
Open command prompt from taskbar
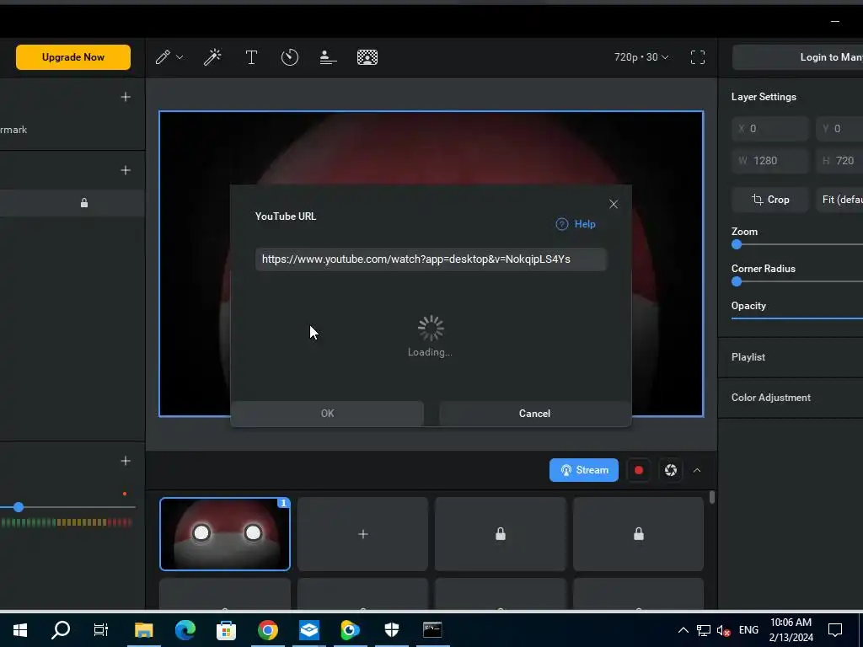tap(432, 630)
